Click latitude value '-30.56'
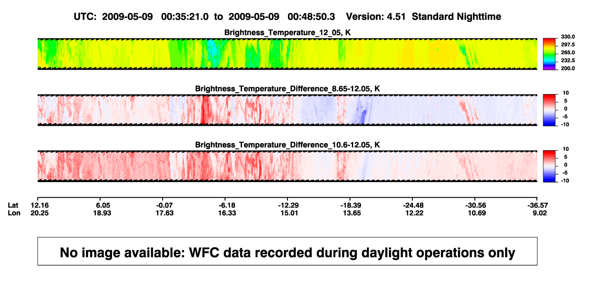The height and width of the screenshot is (306, 597). 476,205
